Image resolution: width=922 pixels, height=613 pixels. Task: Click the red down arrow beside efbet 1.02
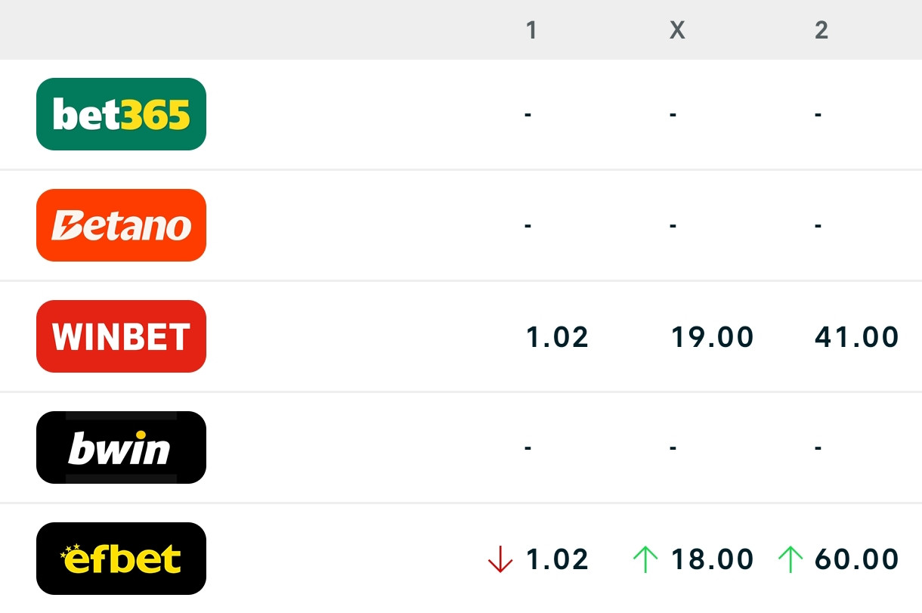tap(500, 559)
